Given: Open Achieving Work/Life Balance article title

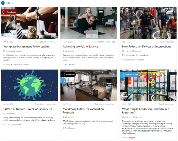Looking at the screenshot, I should tap(80, 47).
